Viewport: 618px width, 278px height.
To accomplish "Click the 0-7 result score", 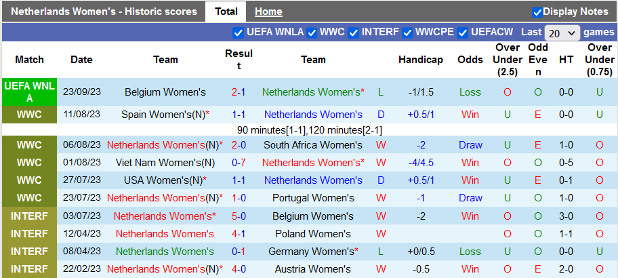I will click(239, 163).
